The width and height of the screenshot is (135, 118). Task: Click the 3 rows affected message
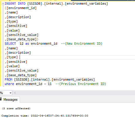16,108
